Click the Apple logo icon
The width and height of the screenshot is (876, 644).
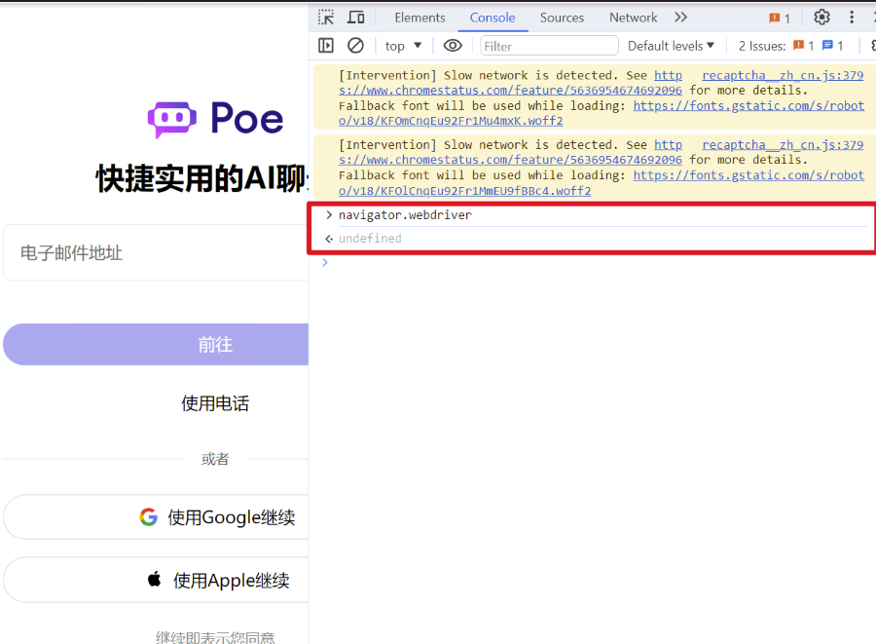(154, 579)
